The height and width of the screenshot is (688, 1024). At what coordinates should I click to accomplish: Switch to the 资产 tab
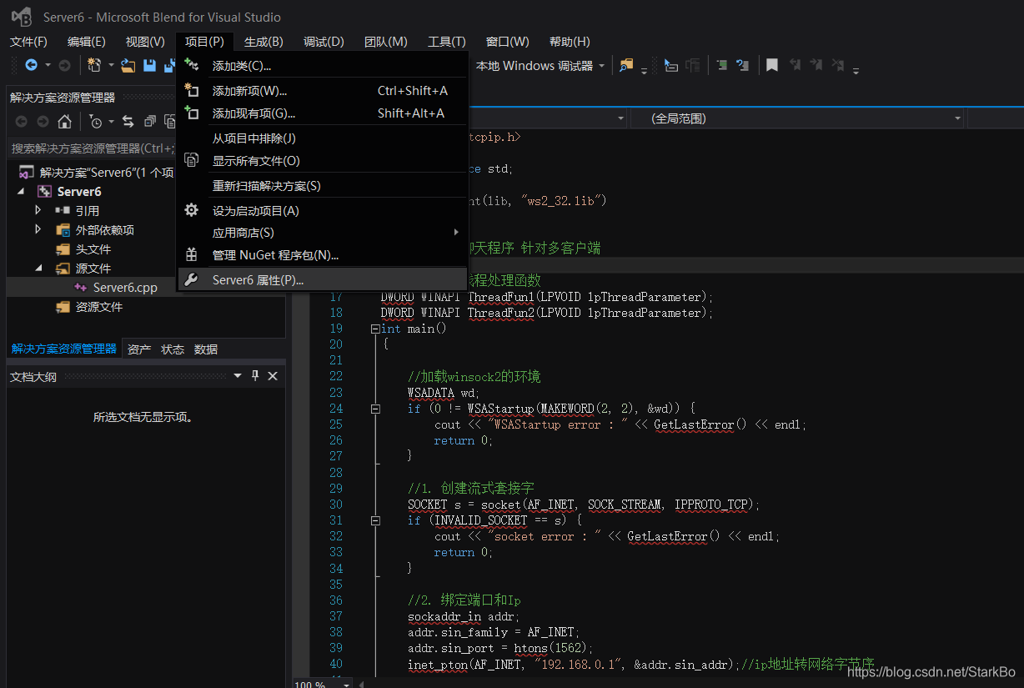point(139,349)
